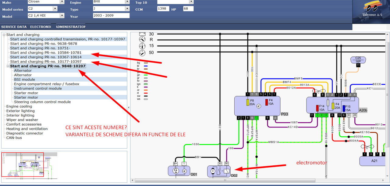Click the ignition switch 15 position icon
The height and width of the screenshot is (186, 390).
(x=142, y=46)
